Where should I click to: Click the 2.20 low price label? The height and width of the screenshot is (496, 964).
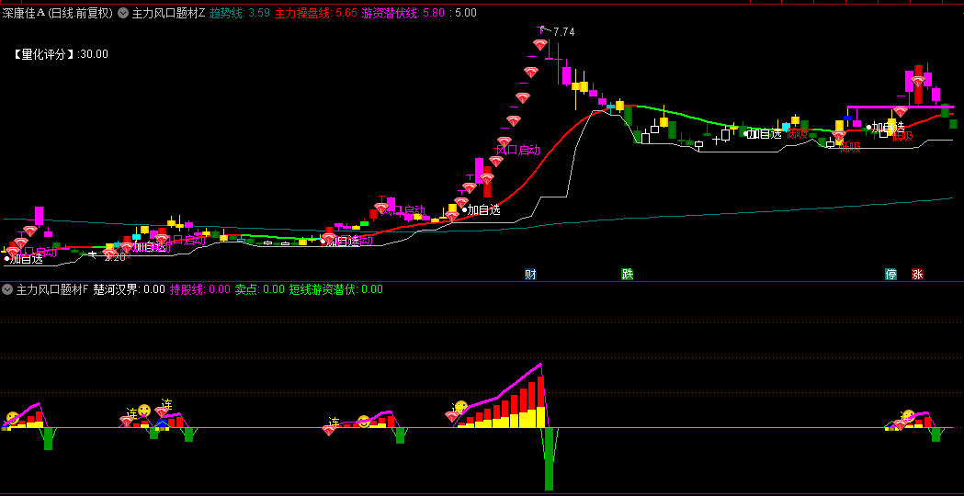[115, 257]
